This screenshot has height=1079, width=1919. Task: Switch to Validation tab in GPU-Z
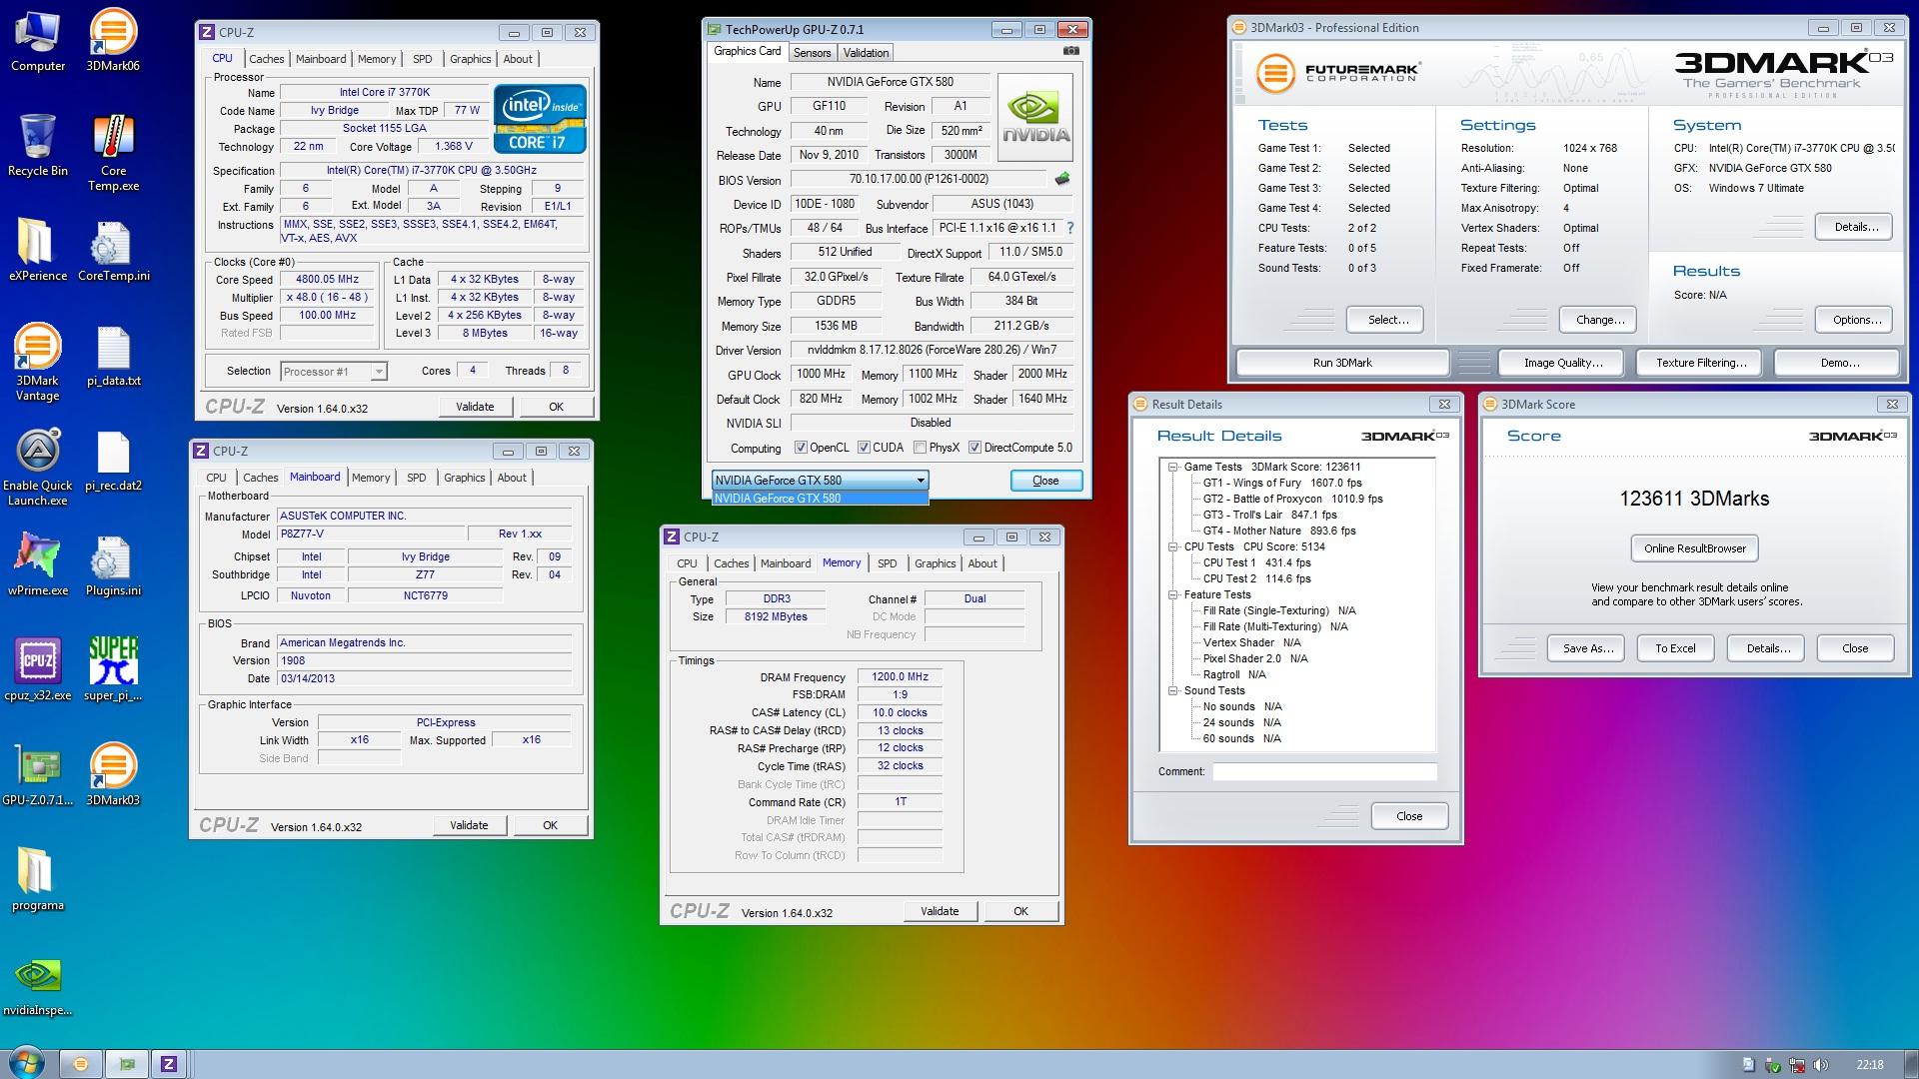point(866,53)
